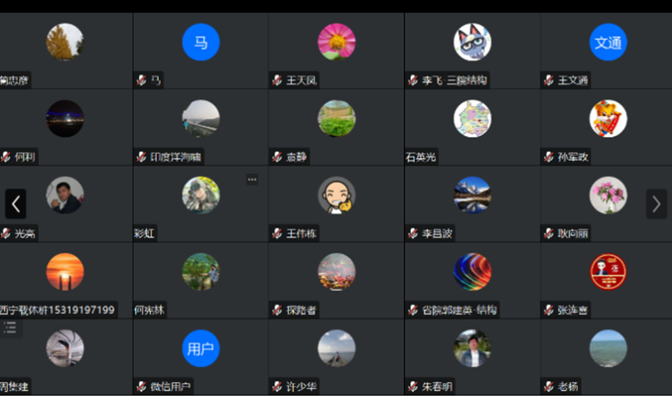The height and width of the screenshot is (396, 672).
Task: Select the cartoon cat avatar tile
Action: 472,42
